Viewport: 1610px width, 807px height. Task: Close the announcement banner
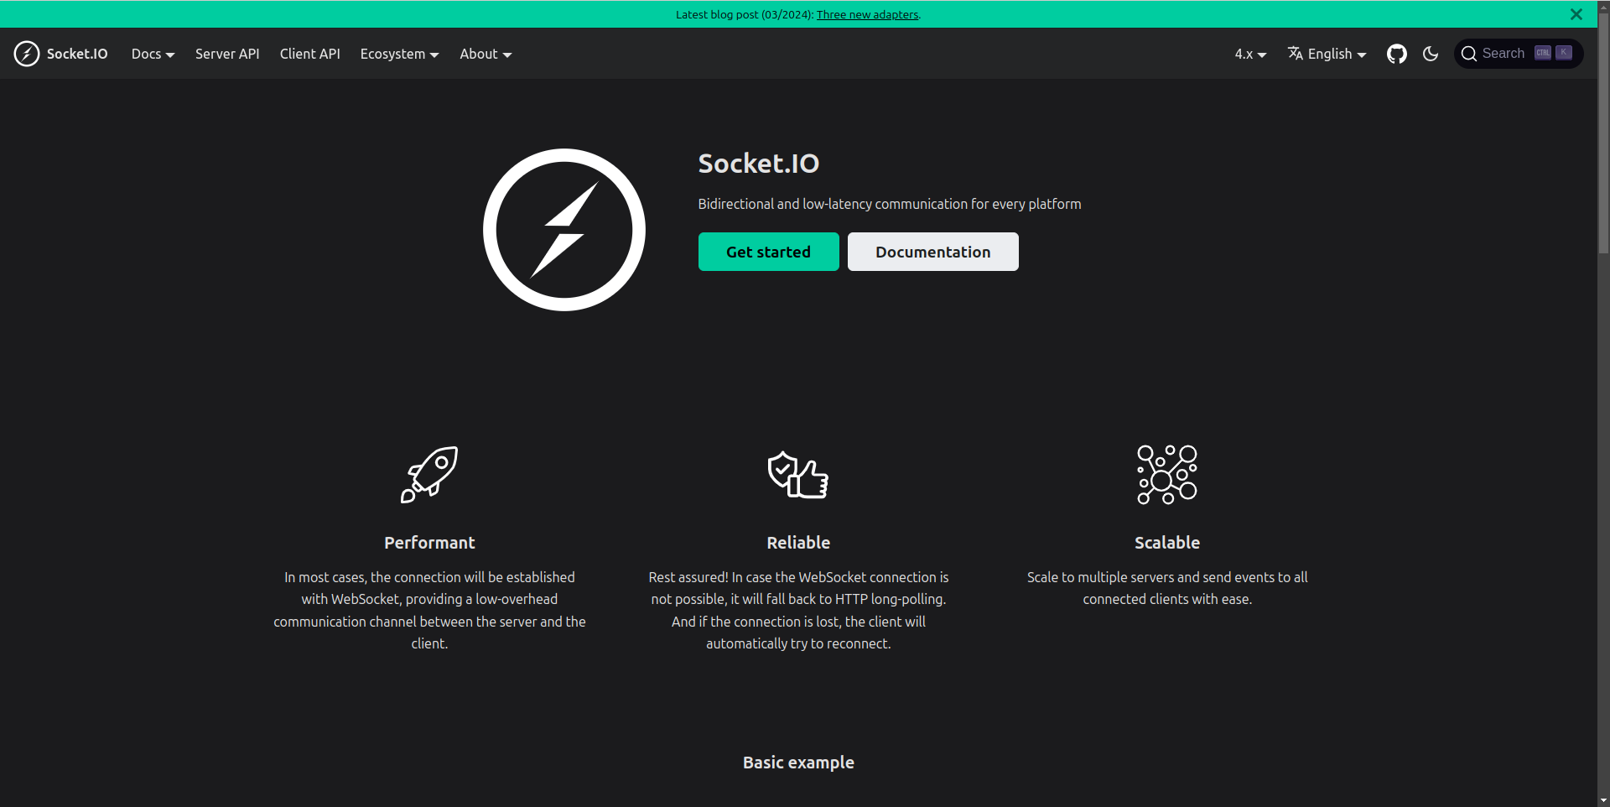pos(1576,14)
